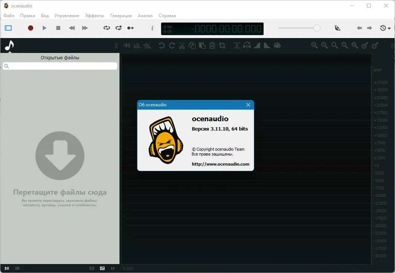
Task: Open the Правка menu
Action: click(x=28, y=16)
